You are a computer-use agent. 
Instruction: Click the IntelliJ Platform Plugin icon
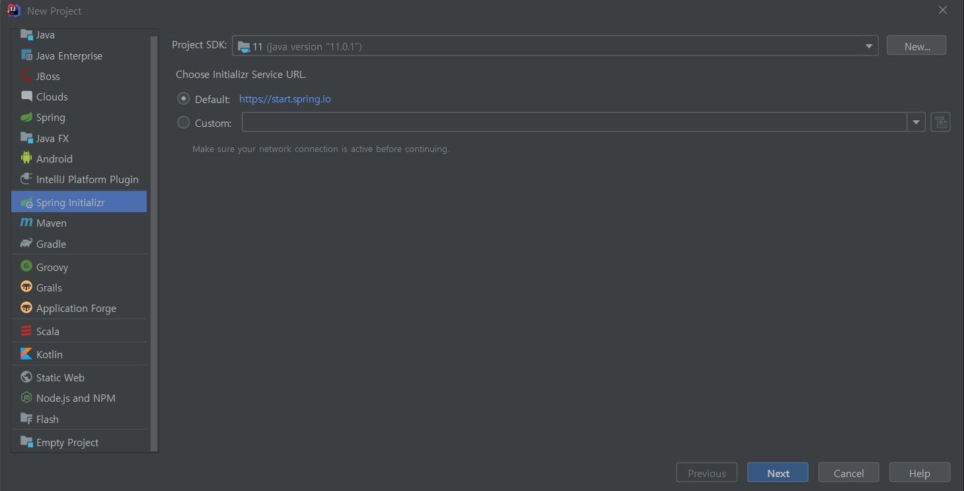pos(26,179)
